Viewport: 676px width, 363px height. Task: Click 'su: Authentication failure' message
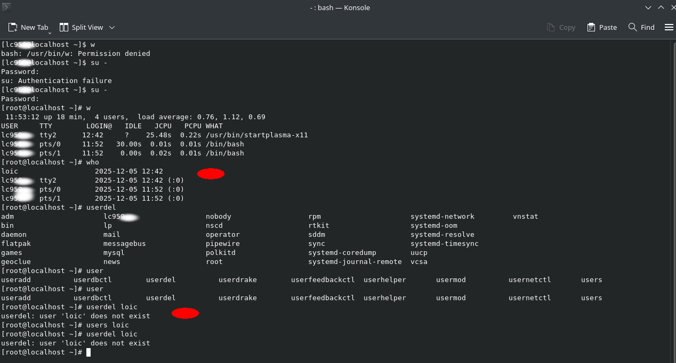coord(57,80)
